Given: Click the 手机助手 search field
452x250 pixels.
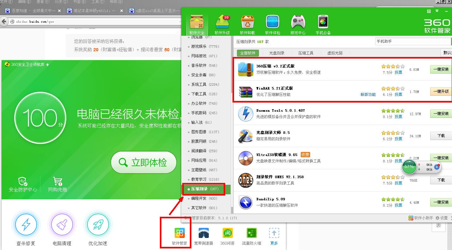Looking at the screenshot, I should [413, 41].
